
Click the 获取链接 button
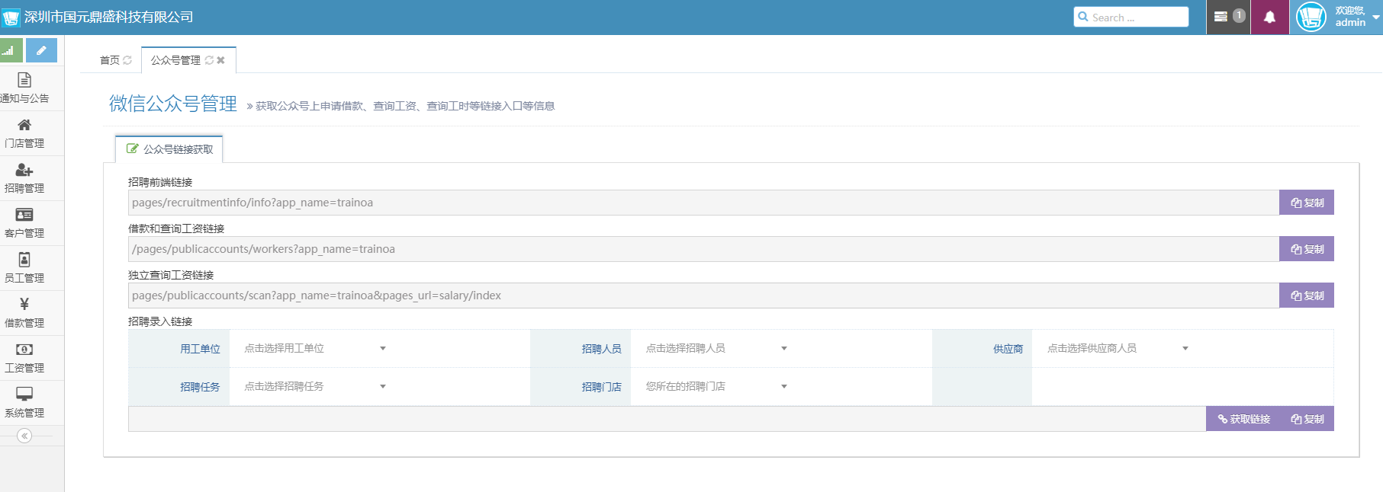point(1243,419)
